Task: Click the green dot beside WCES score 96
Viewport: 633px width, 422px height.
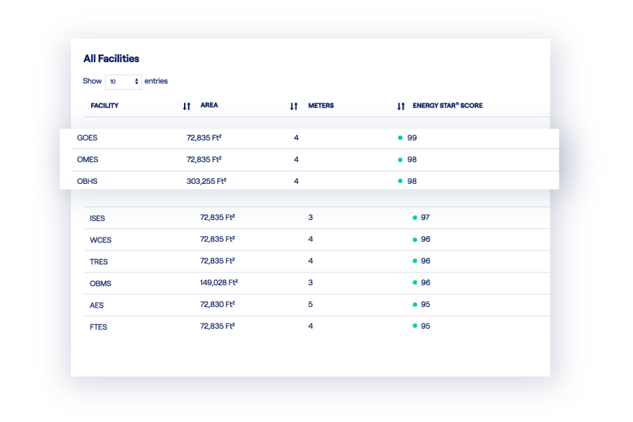Action: [x=414, y=239]
